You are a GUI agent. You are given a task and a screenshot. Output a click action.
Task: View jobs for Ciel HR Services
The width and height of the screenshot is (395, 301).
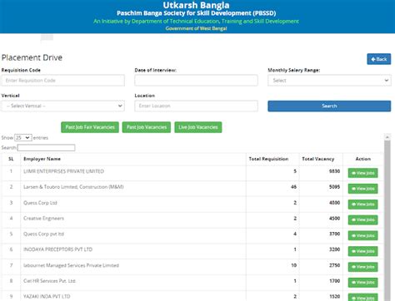(362, 283)
